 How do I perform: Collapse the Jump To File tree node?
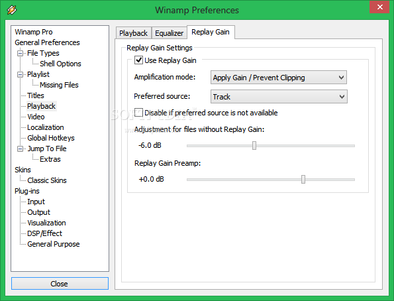[x=20, y=149]
